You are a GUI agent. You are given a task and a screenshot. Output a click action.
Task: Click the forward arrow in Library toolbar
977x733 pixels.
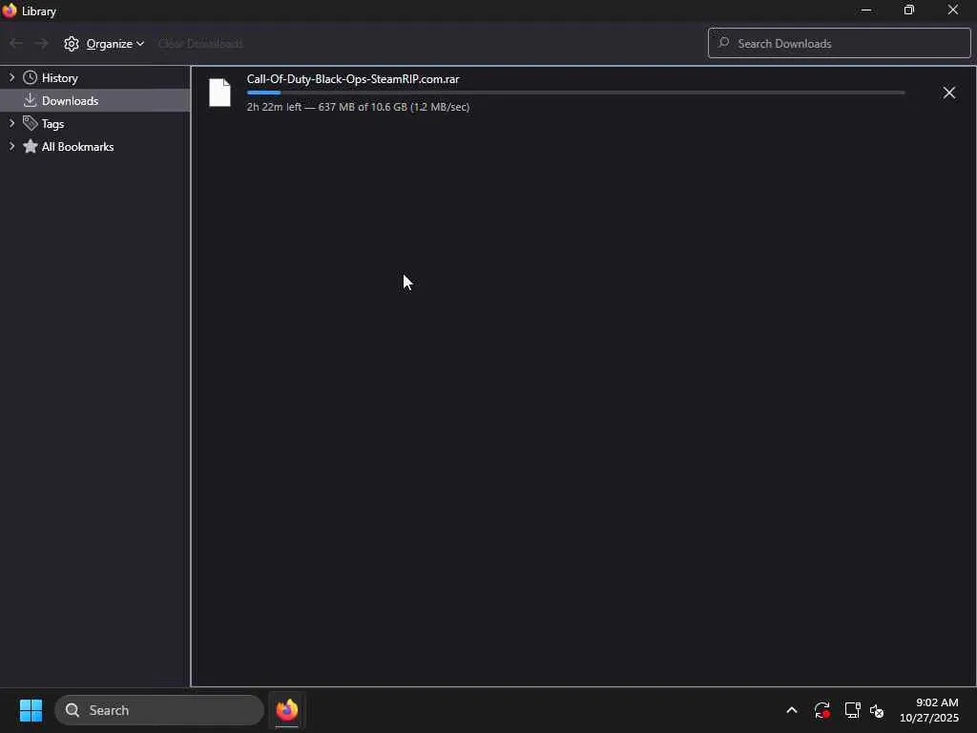[41, 44]
